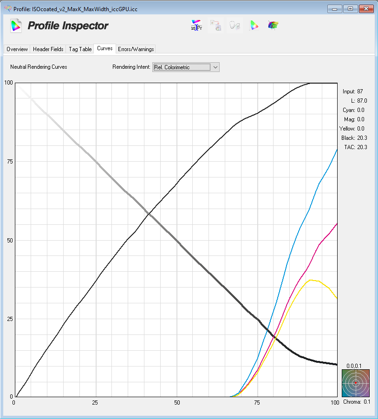Click the Profile Inspector logo icon
Viewport: 378px width, 419px height.
pyautogui.click(x=16, y=26)
